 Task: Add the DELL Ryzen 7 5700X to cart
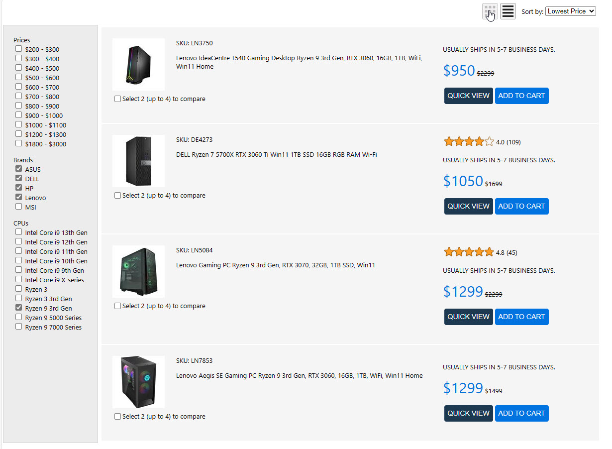tap(521, 206)
